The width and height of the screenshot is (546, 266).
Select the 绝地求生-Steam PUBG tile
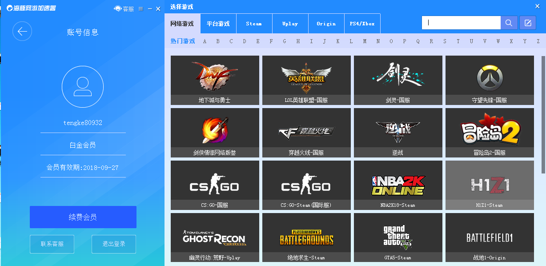coord(306,238)
